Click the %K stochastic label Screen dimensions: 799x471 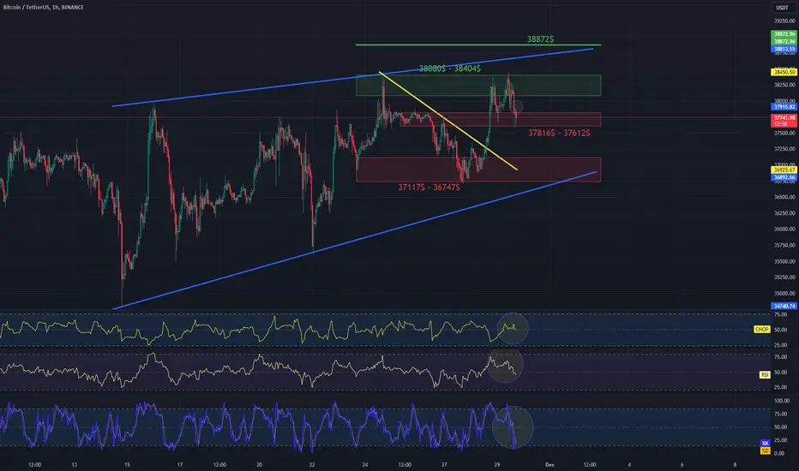tap(765, 443)
